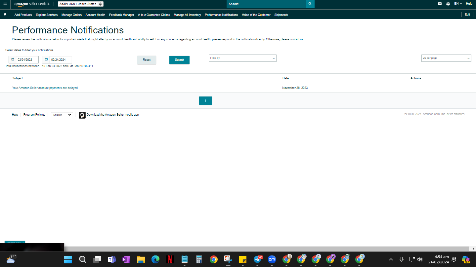Open Sticky Notes from taskbar
This screenshot has height=267, width=476.
(x=243, y=259)
